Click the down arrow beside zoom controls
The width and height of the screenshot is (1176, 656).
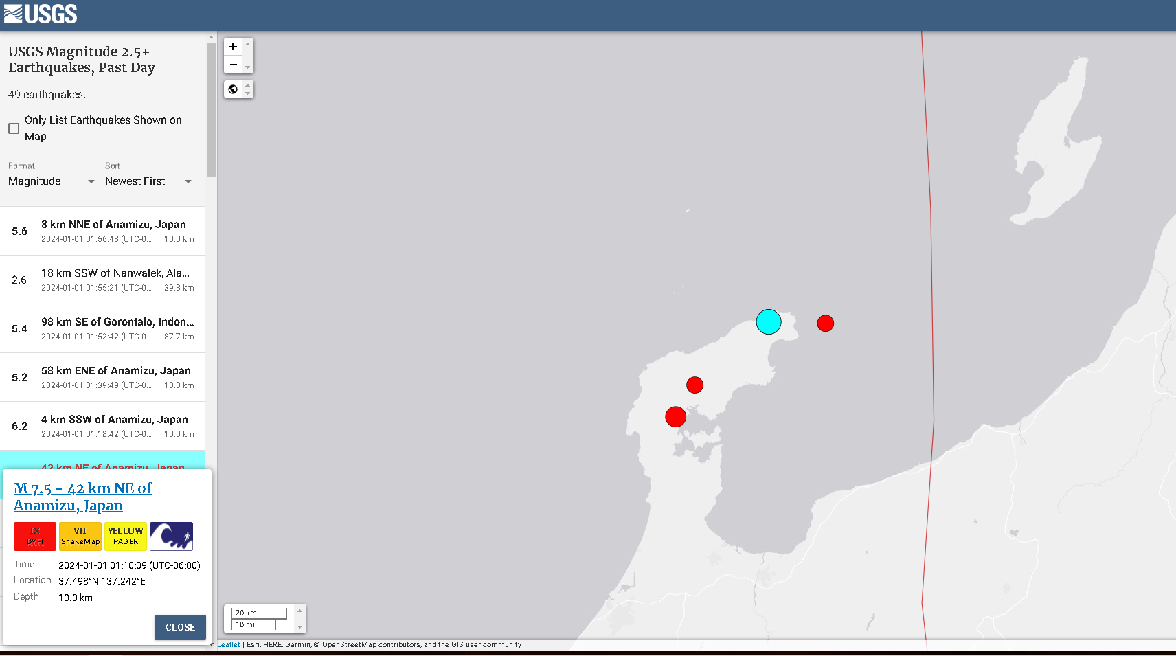[248, 67]
